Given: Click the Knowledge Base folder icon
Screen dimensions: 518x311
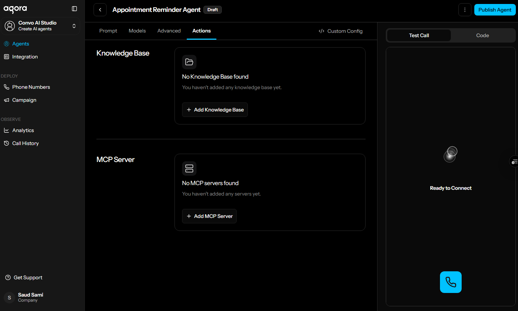Looking at the screenshot, I should [x=189, y=62].
